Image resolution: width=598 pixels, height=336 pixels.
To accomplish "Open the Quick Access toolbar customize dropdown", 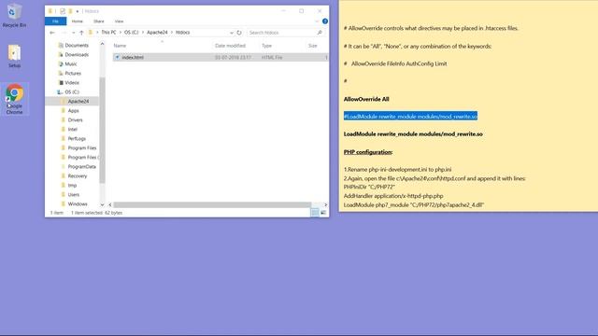I will point(78,11).
